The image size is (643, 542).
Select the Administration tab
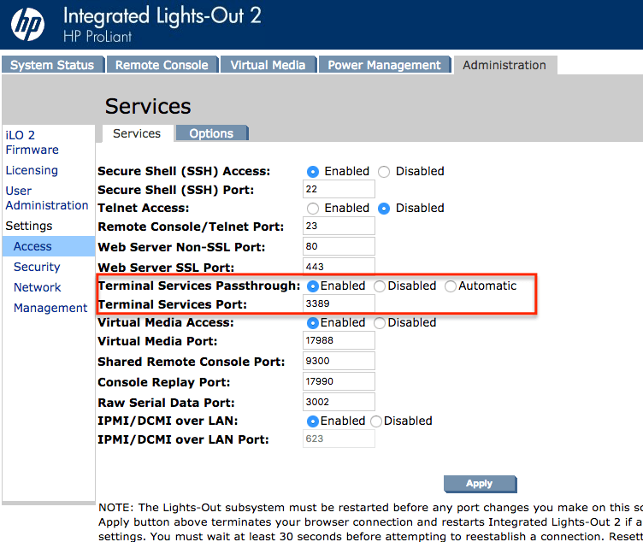coord(504,65)
